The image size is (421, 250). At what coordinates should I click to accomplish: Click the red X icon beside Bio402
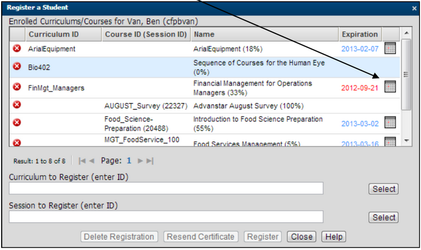click(x=17, y=66)
